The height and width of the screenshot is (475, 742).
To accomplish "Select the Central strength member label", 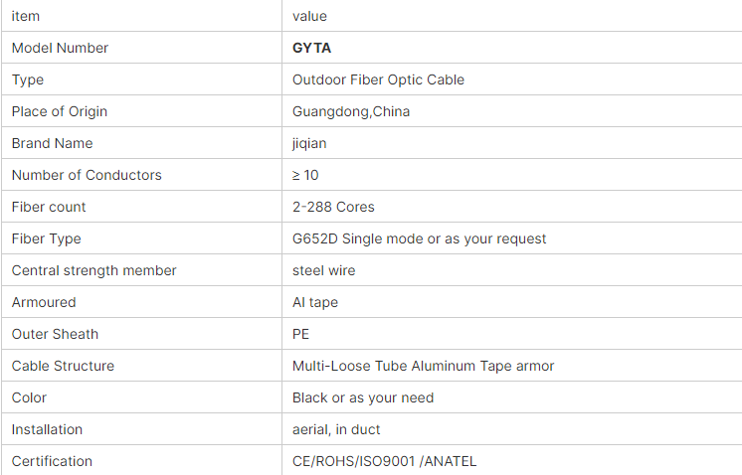I will pos(93,270).
